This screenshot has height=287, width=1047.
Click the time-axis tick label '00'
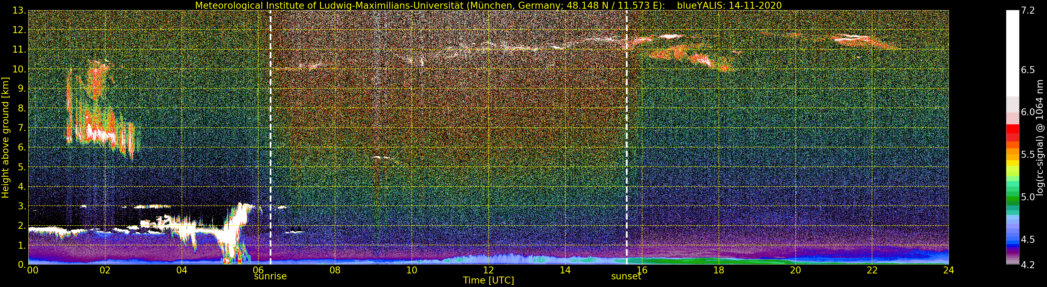32,270
